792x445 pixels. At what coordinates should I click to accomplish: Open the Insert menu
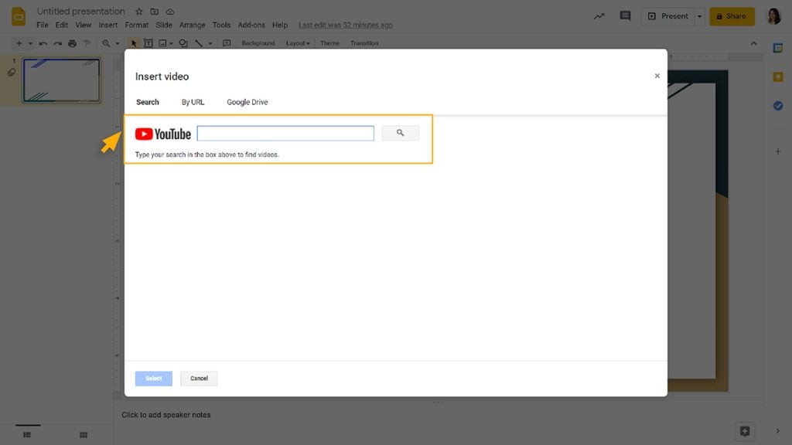pyautogui.click(x=108, y=24)
